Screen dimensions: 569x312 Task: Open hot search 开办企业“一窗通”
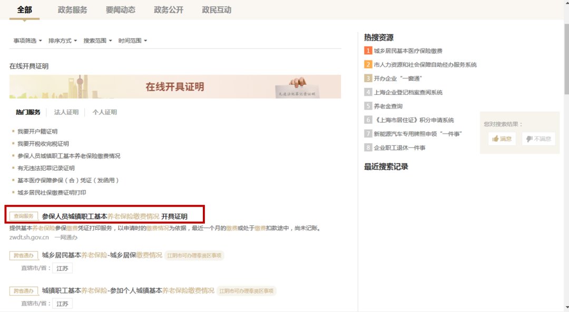coord(398,79)
